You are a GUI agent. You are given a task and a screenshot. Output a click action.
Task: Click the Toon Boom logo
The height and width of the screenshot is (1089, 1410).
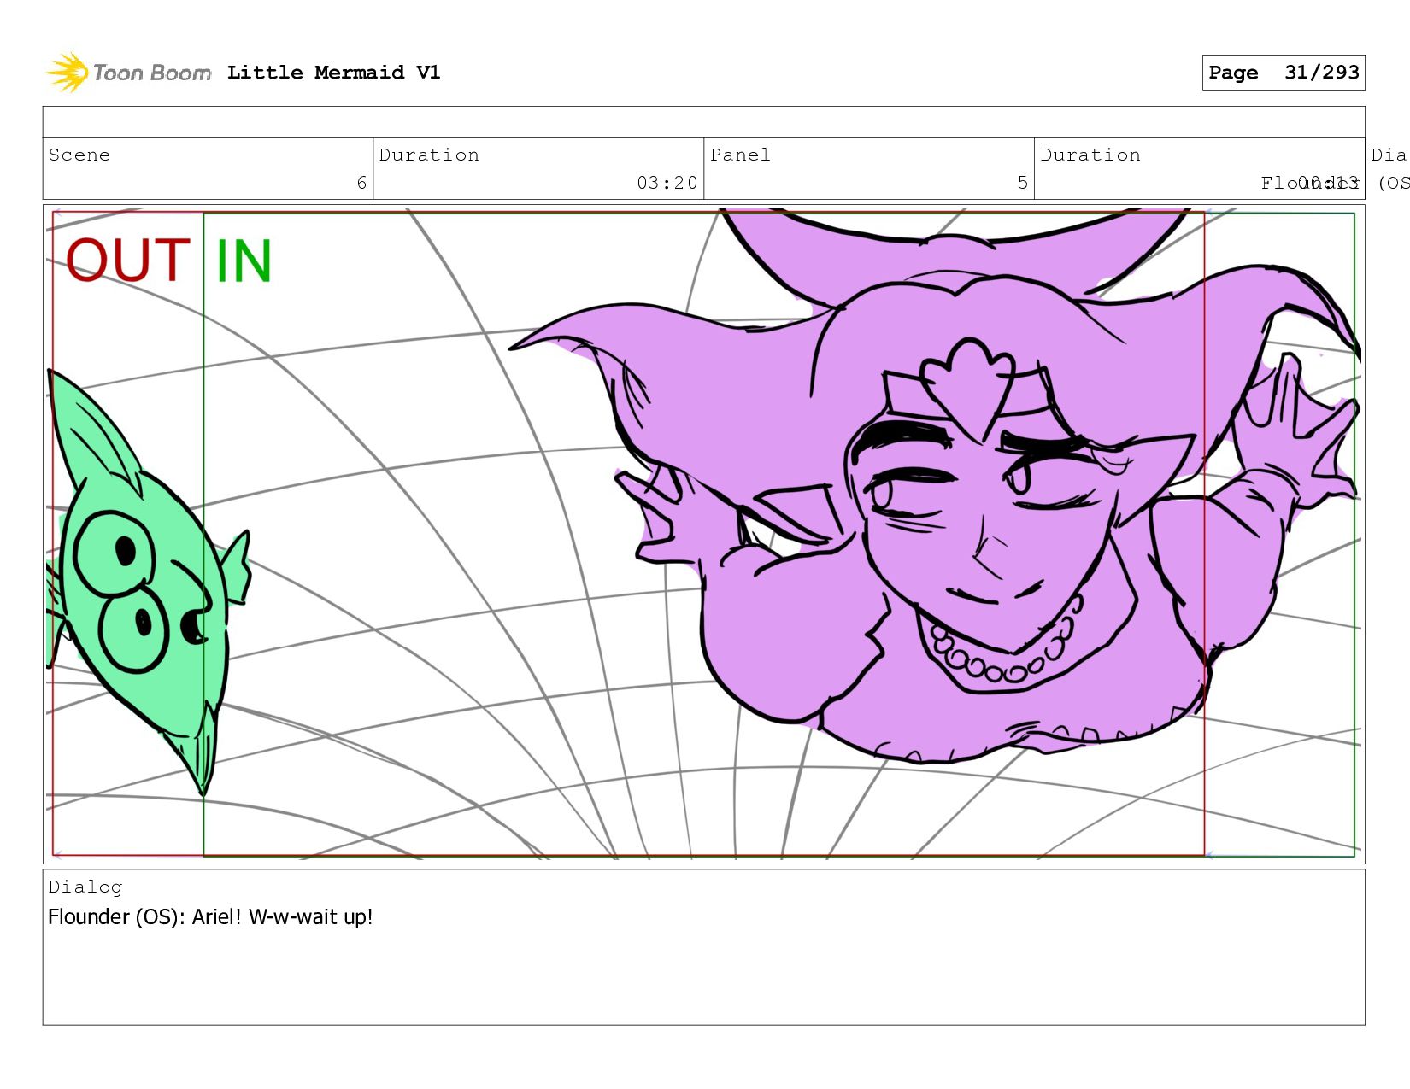(x=128, y=73)
